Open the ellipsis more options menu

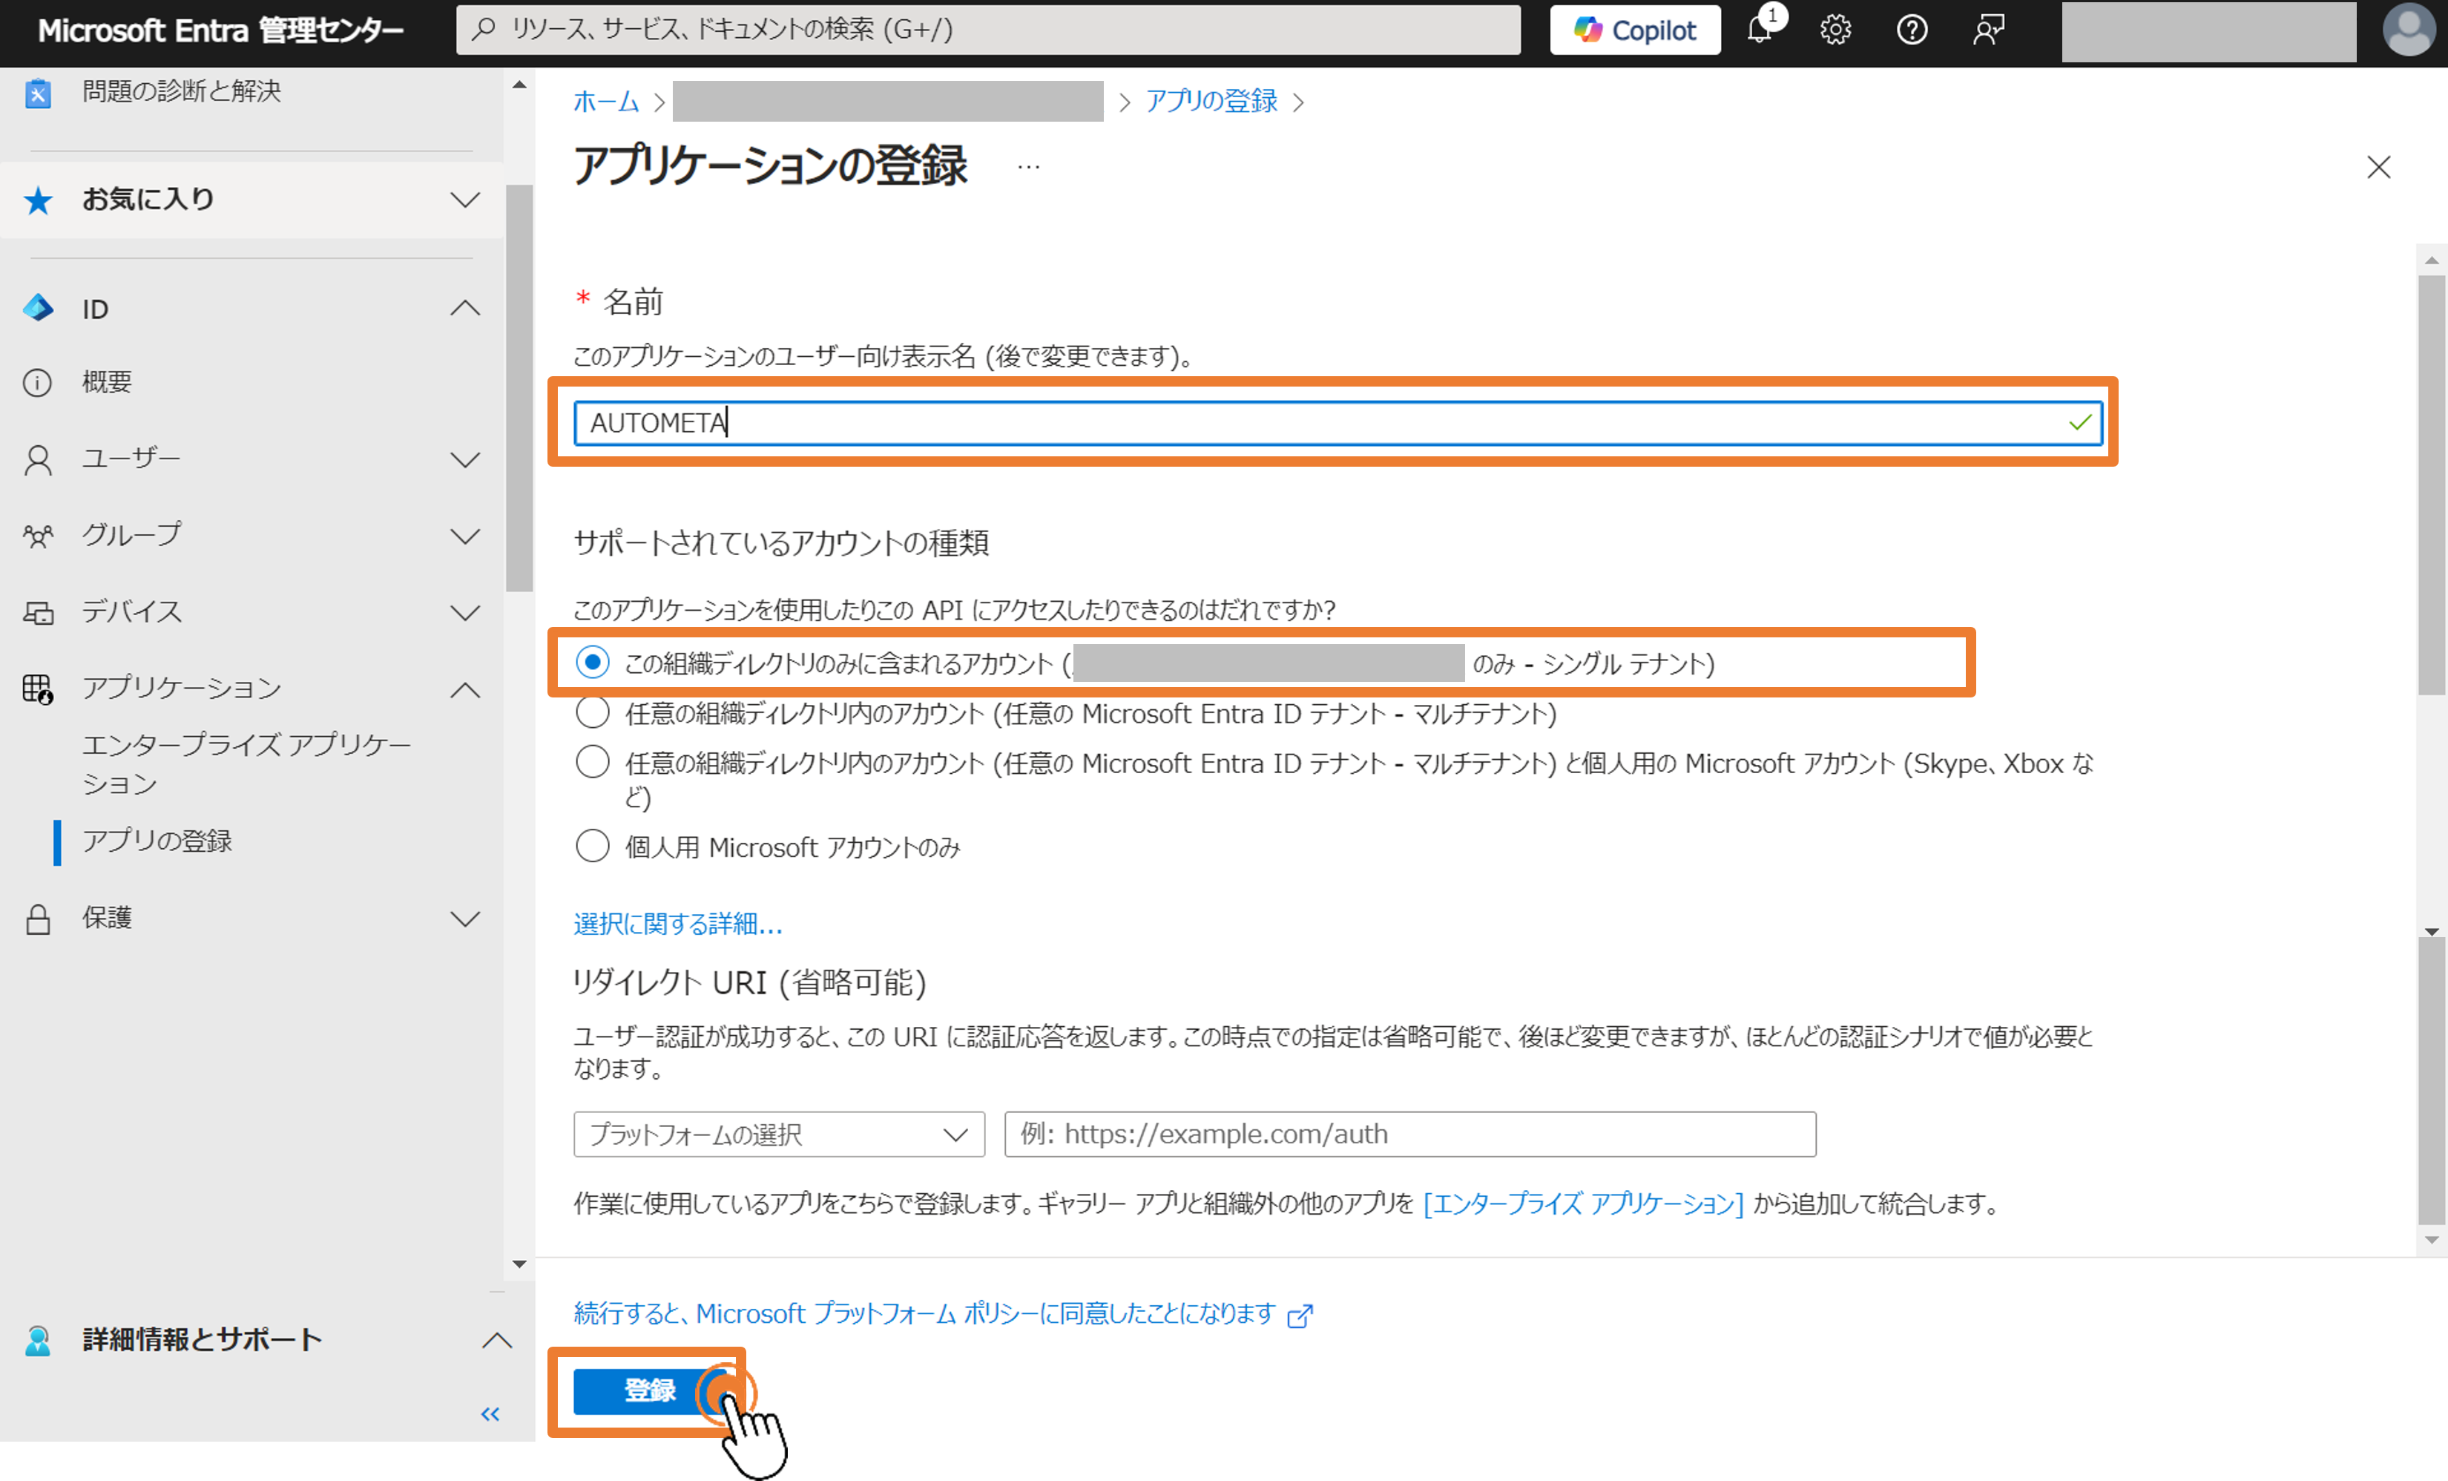pos(1028,167)
